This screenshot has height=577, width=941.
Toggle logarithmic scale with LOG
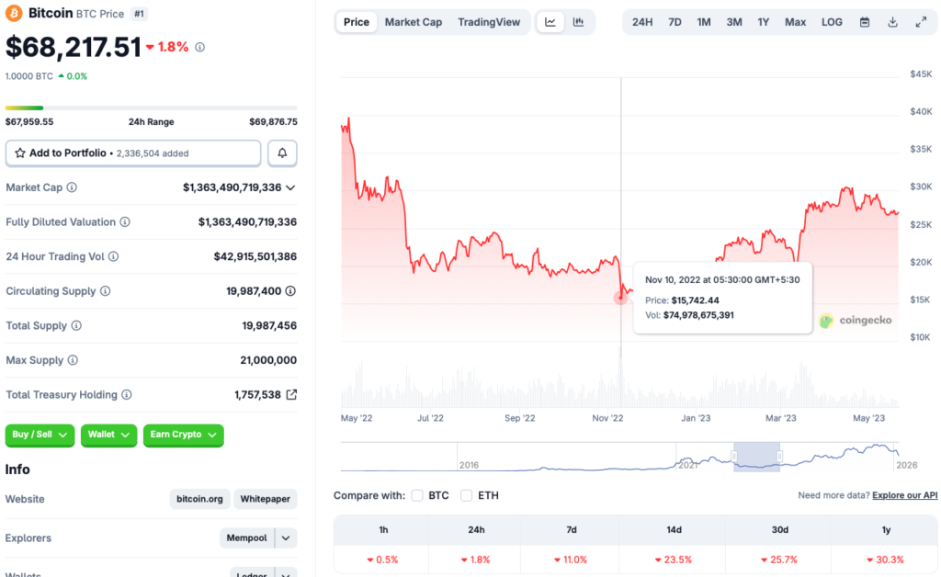point(832,21)
